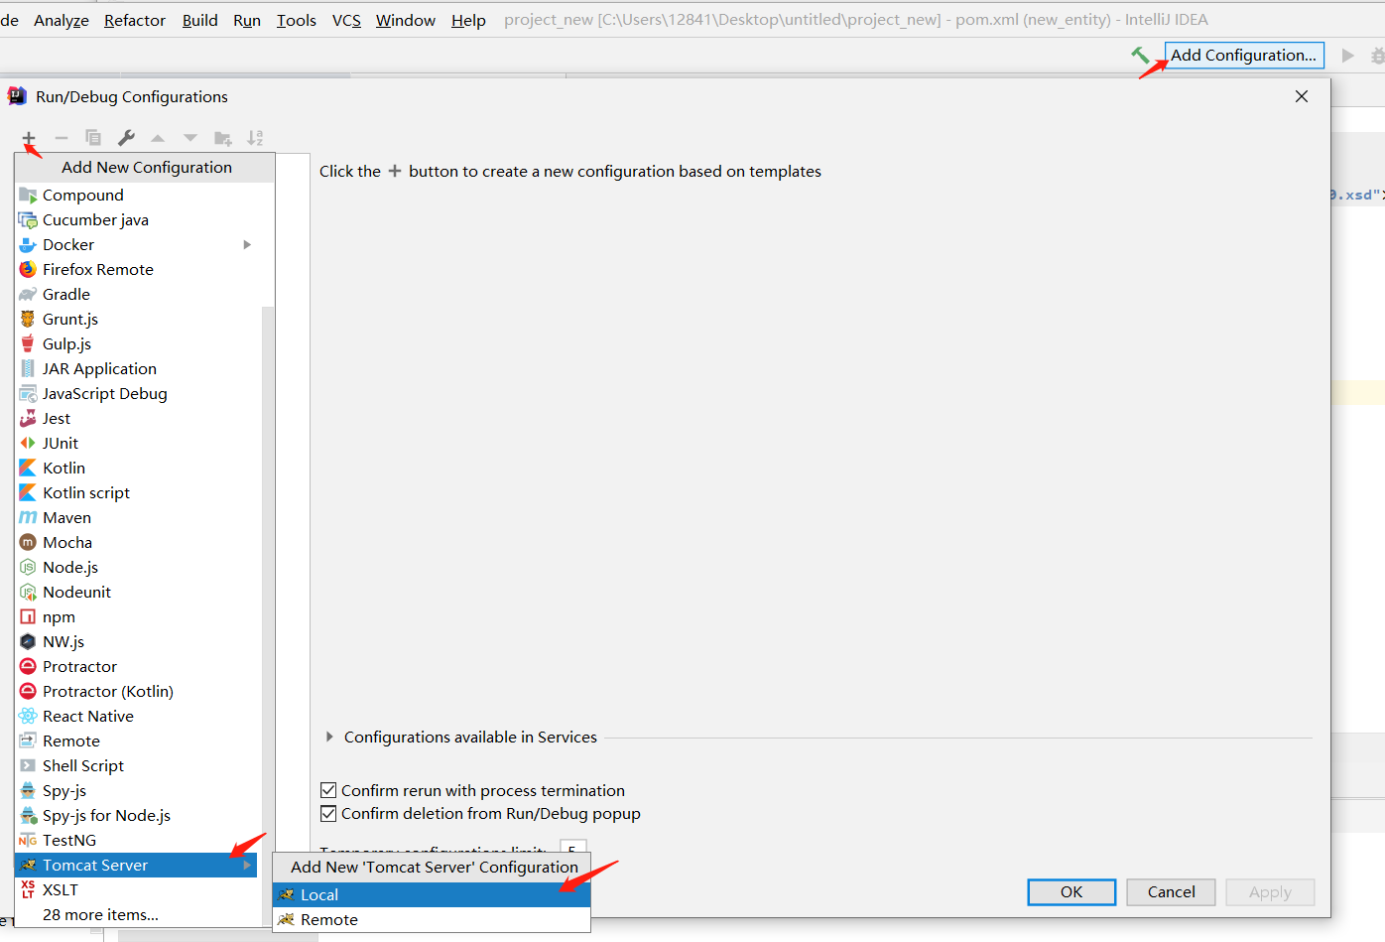Select Remote in the main configuration list
Image resolution: width=1385 pixels, height=942 pixels.
(x=136, y=740)
